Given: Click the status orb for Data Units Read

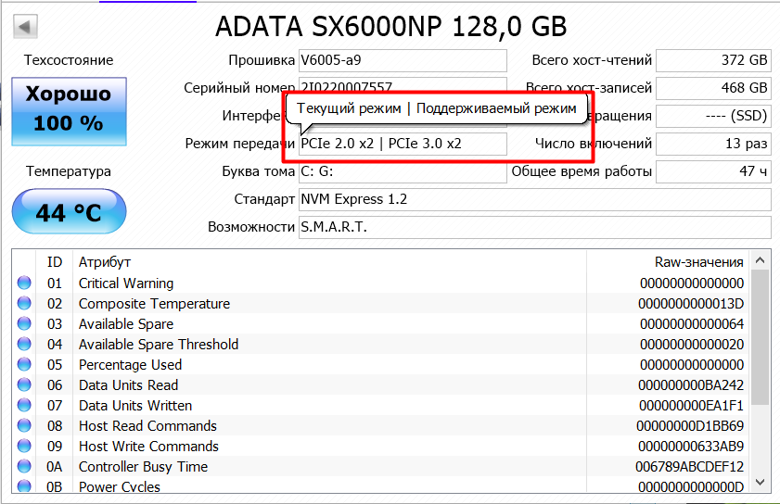Looking at the screenshot, I should click(24, 385).
